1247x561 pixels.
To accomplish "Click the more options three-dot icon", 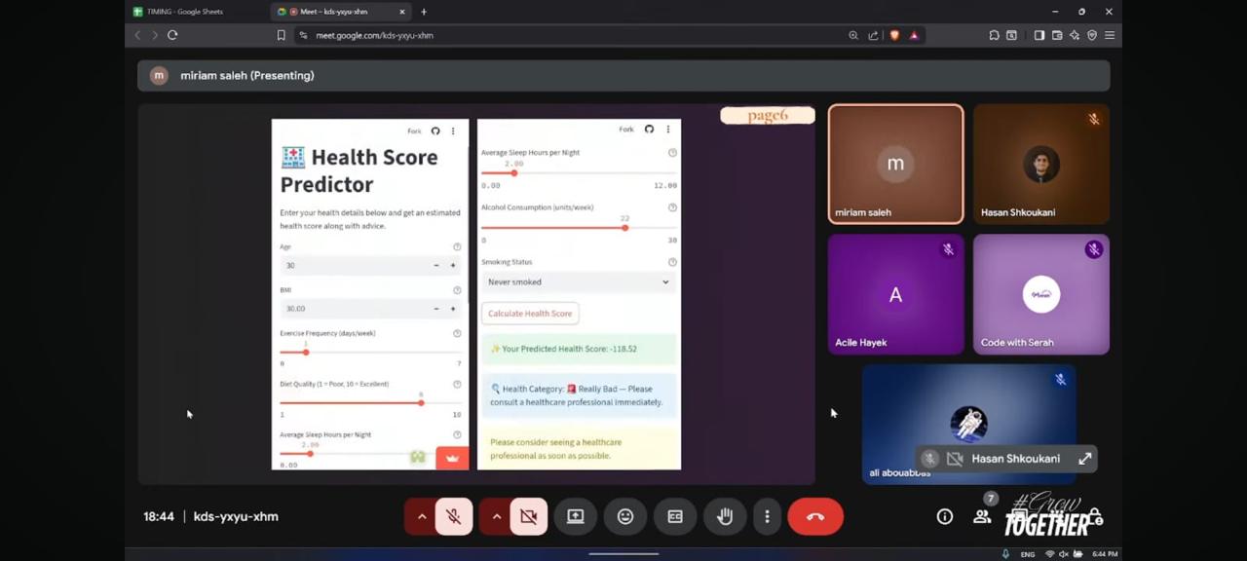I will 767,516.
